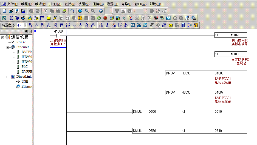Select the PLC item under Ethernet
This screenshot has width=257, height=145.
click(x=24, y=67)
